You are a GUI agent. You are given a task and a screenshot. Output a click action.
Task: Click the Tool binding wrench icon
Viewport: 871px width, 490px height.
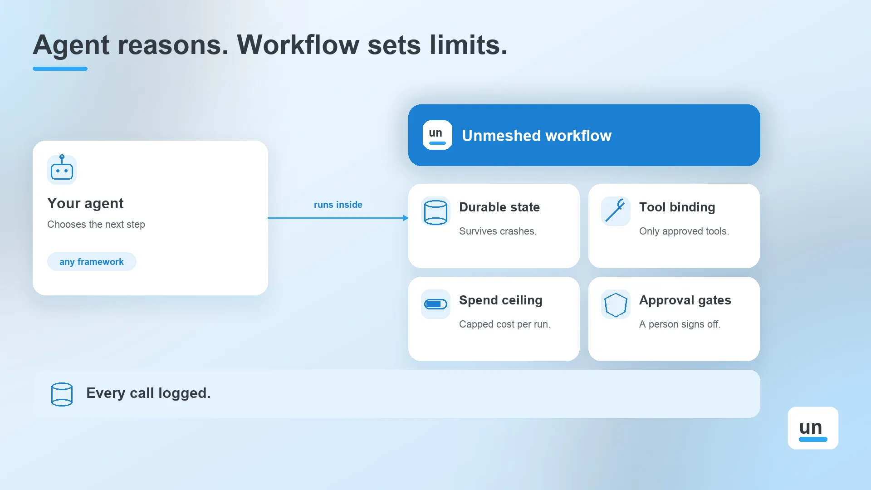[x=616, y=211]
